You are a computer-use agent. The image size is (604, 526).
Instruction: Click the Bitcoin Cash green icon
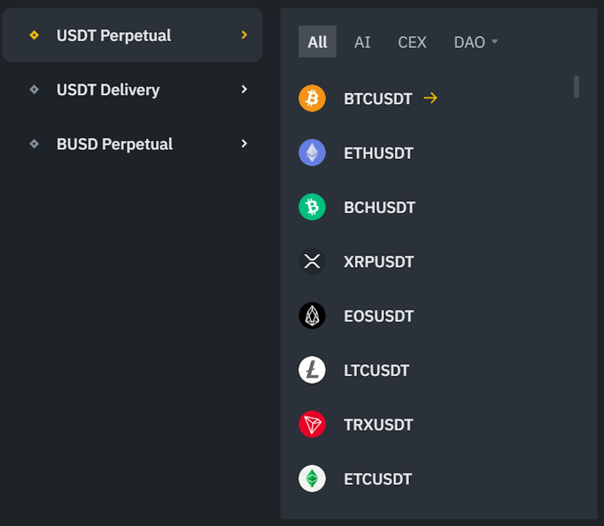point(312,207)
